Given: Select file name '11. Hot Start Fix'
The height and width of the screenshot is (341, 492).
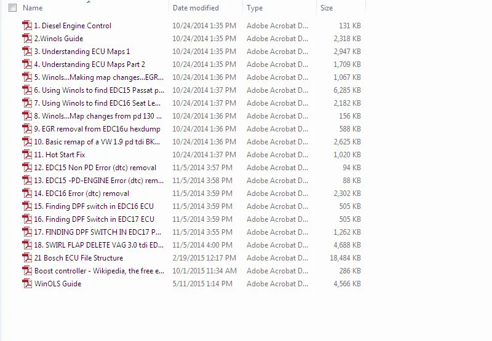Looking at the screenshot, I should click(x=60, y=154).
